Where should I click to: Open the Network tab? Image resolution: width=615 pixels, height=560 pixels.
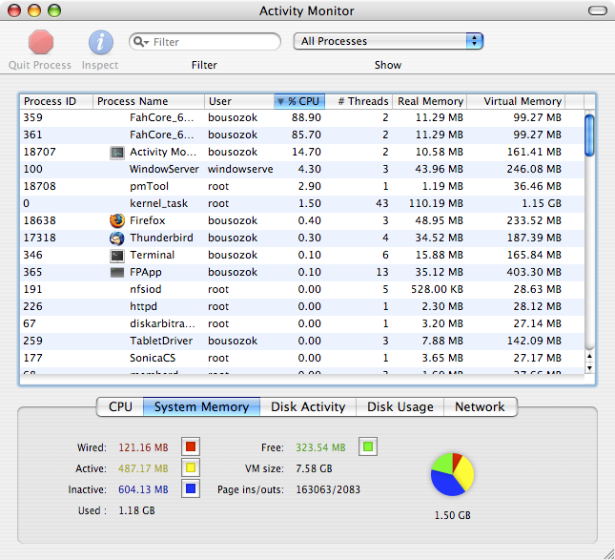[480, 406]
